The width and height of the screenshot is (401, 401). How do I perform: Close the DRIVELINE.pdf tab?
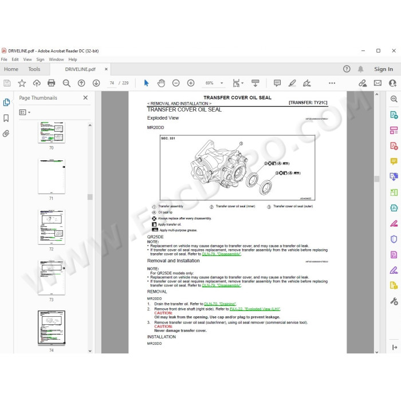tap(106, 69)
